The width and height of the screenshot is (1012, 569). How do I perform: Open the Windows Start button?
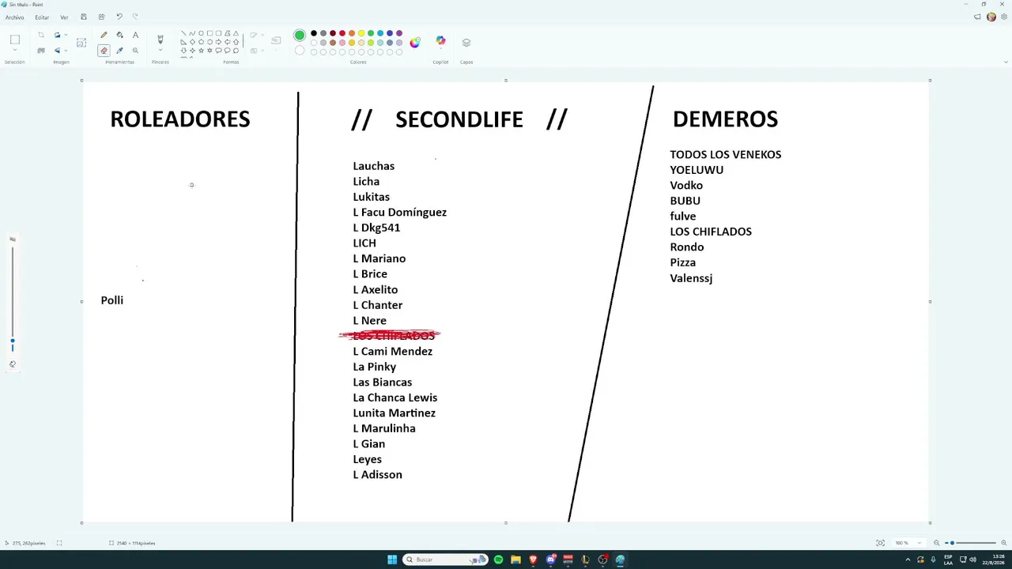tap(392, 560)
